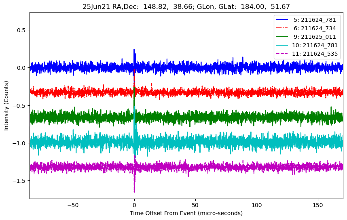
Task: Click the x-axis label Time Offset From Event
Action: (x=186, y=214)
